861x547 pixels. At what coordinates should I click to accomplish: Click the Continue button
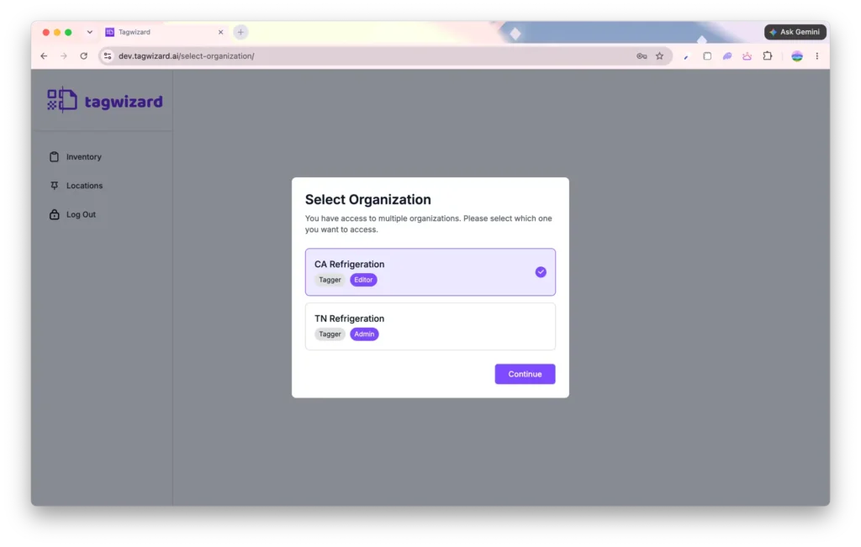[525, 374]
